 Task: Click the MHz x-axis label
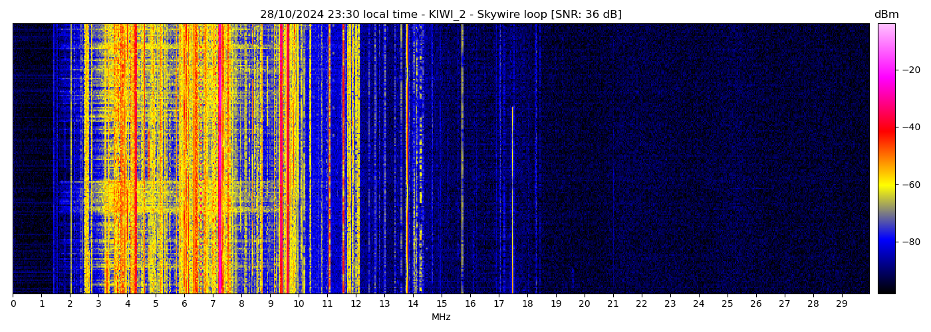coord(441,317)
